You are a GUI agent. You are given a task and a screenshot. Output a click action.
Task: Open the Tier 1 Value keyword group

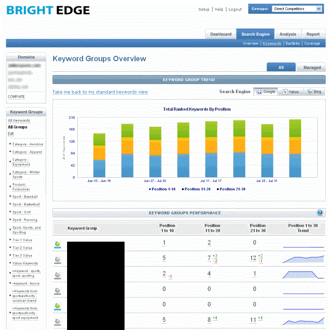(x=22, y=240)
